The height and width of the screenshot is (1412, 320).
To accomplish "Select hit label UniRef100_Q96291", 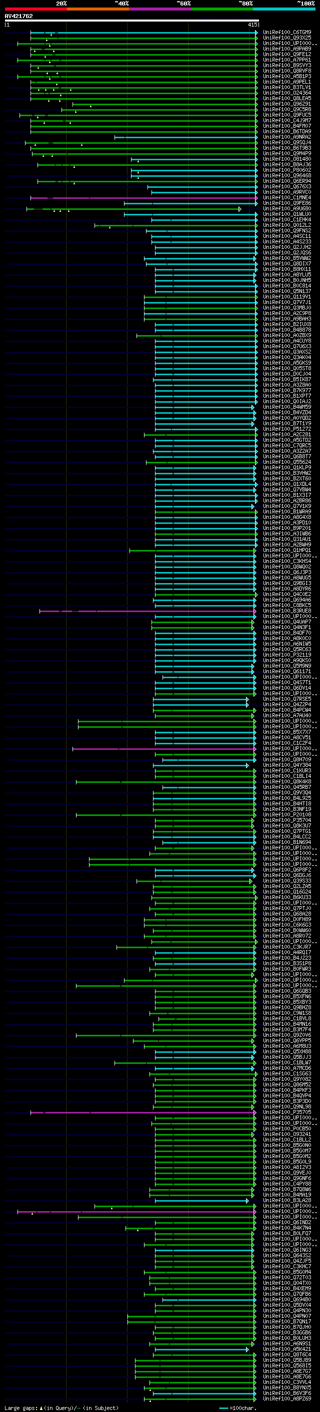I will (x=287, y=104).
